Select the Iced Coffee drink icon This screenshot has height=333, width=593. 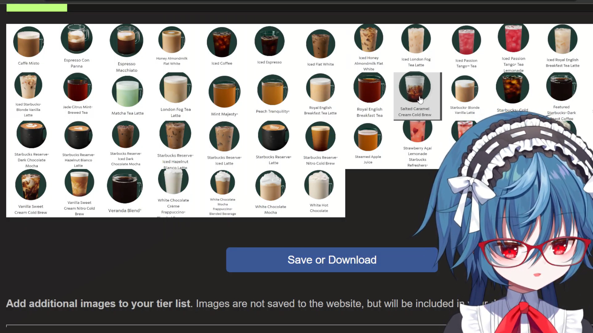pyautogui.click(x=222, y=42)
